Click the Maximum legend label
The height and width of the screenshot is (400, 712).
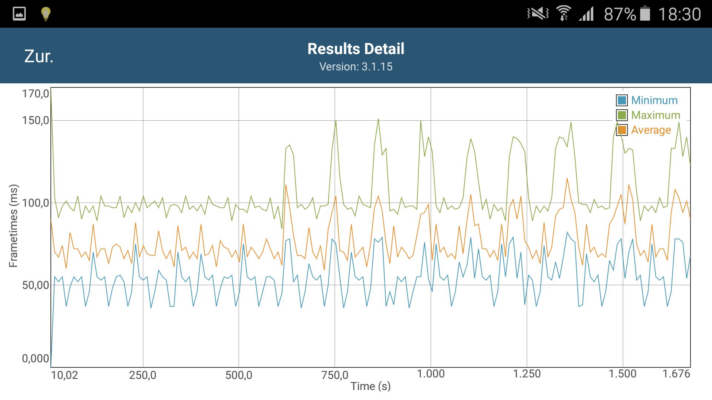point(656,115)
